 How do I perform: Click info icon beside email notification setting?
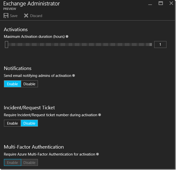pyautogui.click(x=73, y=76)
